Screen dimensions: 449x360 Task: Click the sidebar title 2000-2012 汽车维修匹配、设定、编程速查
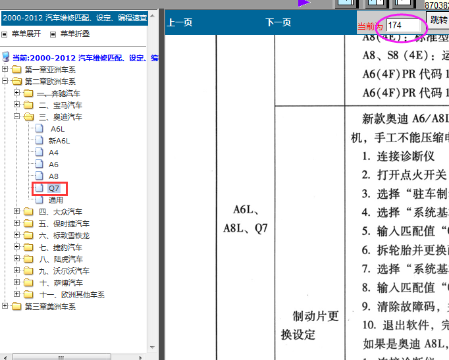point(75,18)
